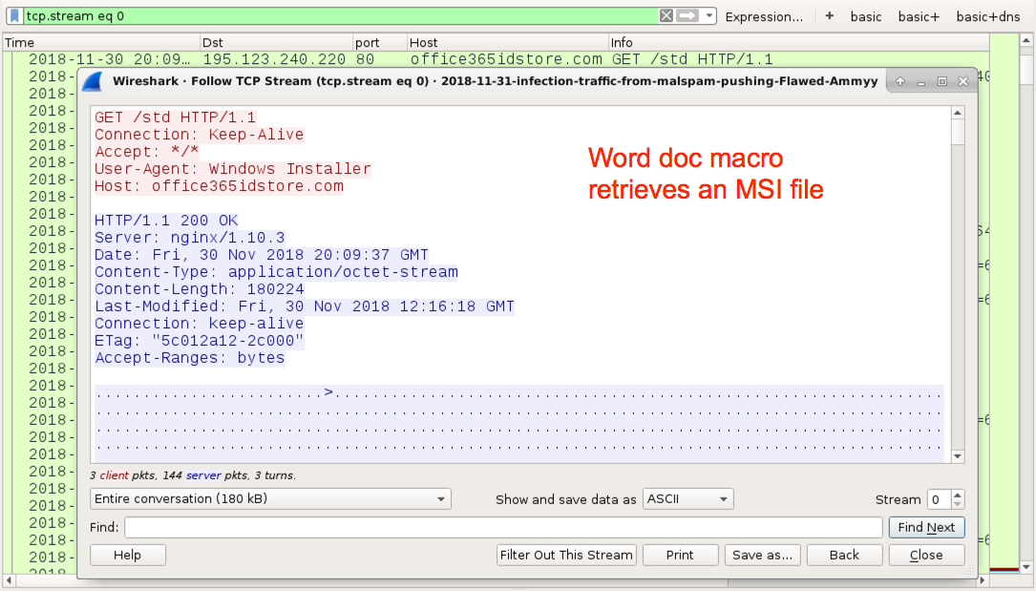Screen dimensions: 1036x591
Task: Open Help for the stream dialog
Action: [x=128, y=555]
